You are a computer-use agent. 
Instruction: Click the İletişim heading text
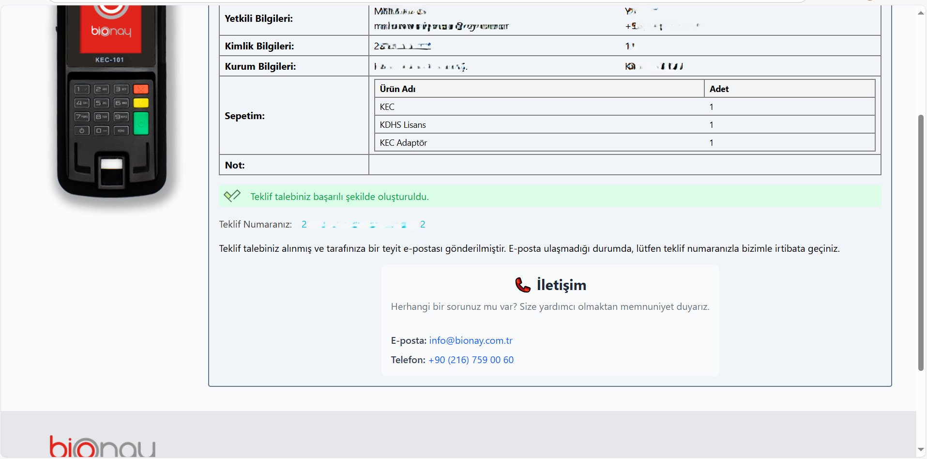561,285
